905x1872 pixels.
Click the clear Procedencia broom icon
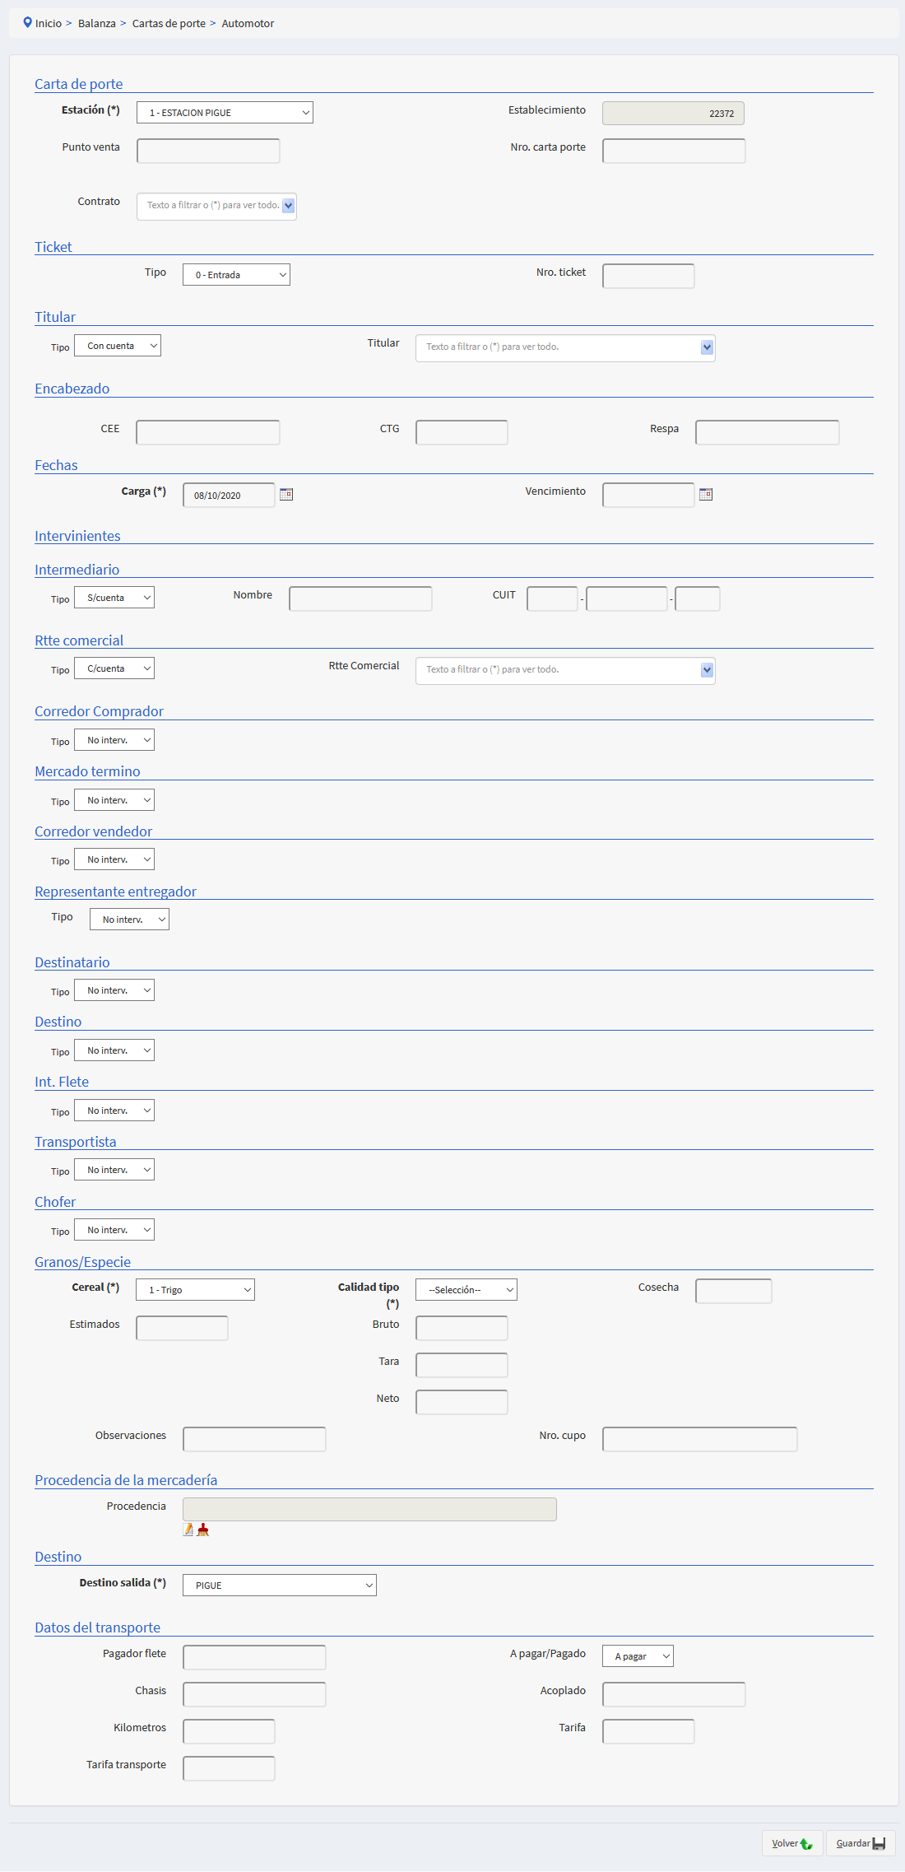(x=203, y=1530)
